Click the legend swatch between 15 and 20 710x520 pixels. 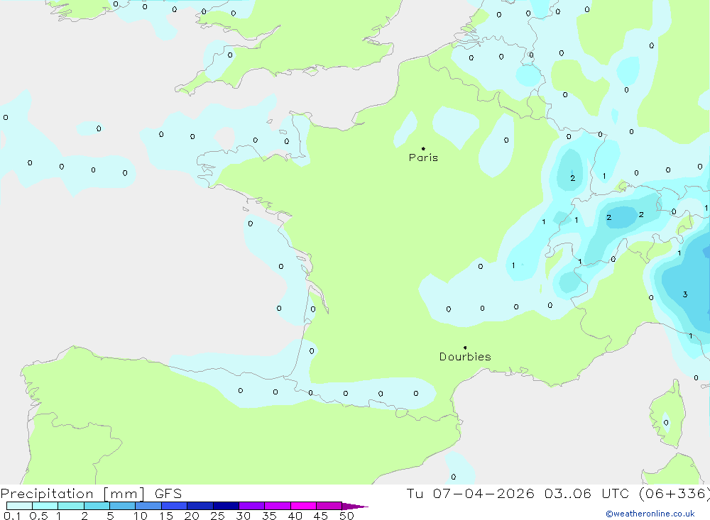[x=175, y=506]
